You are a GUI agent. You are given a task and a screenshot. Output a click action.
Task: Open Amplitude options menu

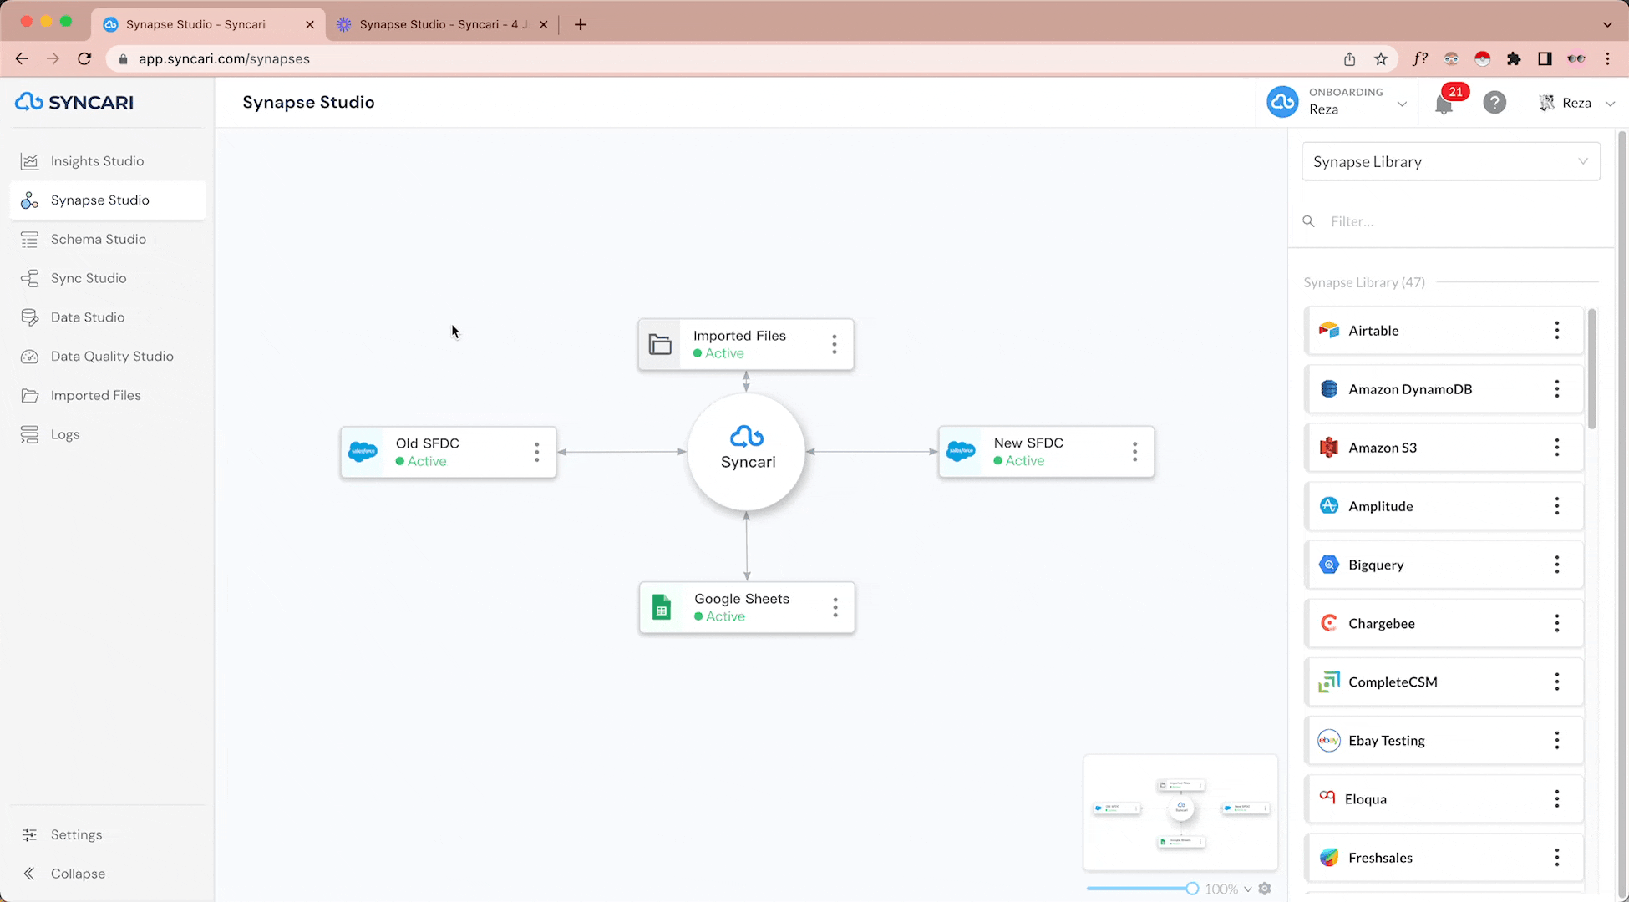(1556, 506)
